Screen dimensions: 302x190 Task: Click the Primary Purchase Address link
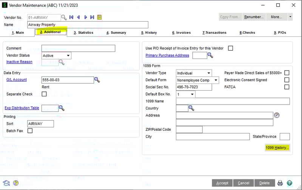click(x=167, y=55)
